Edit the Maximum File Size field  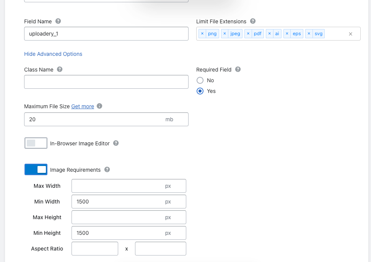pyautogui.click(x=106, y=119)
